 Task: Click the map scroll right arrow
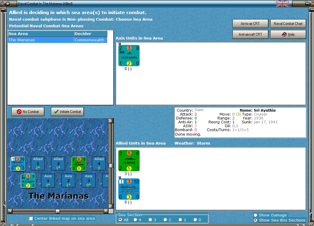pyautogui.click(x=106, y=211)
